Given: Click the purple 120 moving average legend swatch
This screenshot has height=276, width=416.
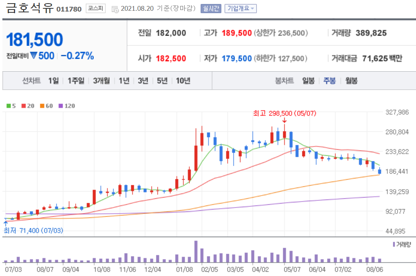Looking at the screenshot, I should (x=61, y=106).
